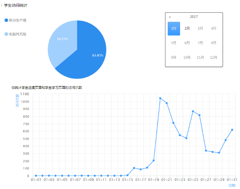Click the data point on 01-15
Image resolution: width=240 pixels, height=189 pixels.
(128, 175)
